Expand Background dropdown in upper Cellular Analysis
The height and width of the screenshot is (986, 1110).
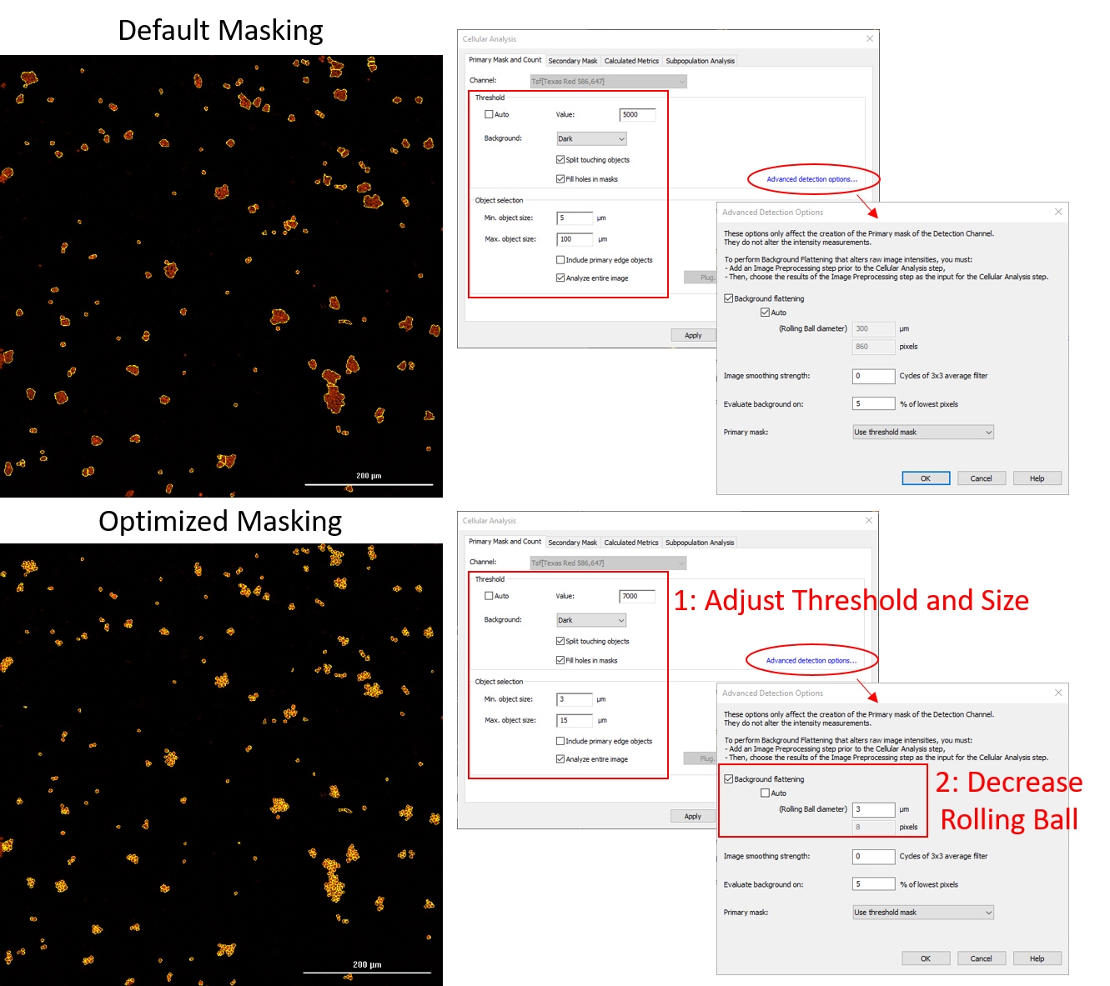point(591,139)
